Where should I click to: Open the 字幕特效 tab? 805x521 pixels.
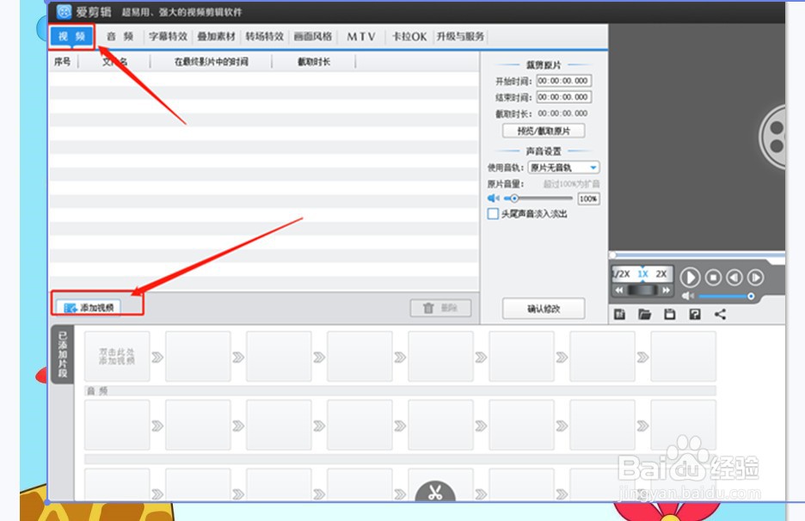(x=168, y=36)
